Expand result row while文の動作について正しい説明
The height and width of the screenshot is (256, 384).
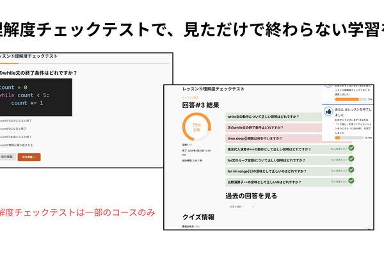pos(273,117)
